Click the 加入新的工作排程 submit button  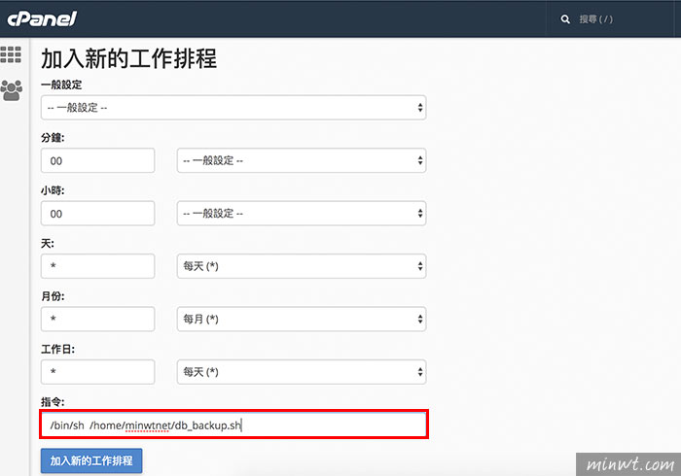[91, 460]
